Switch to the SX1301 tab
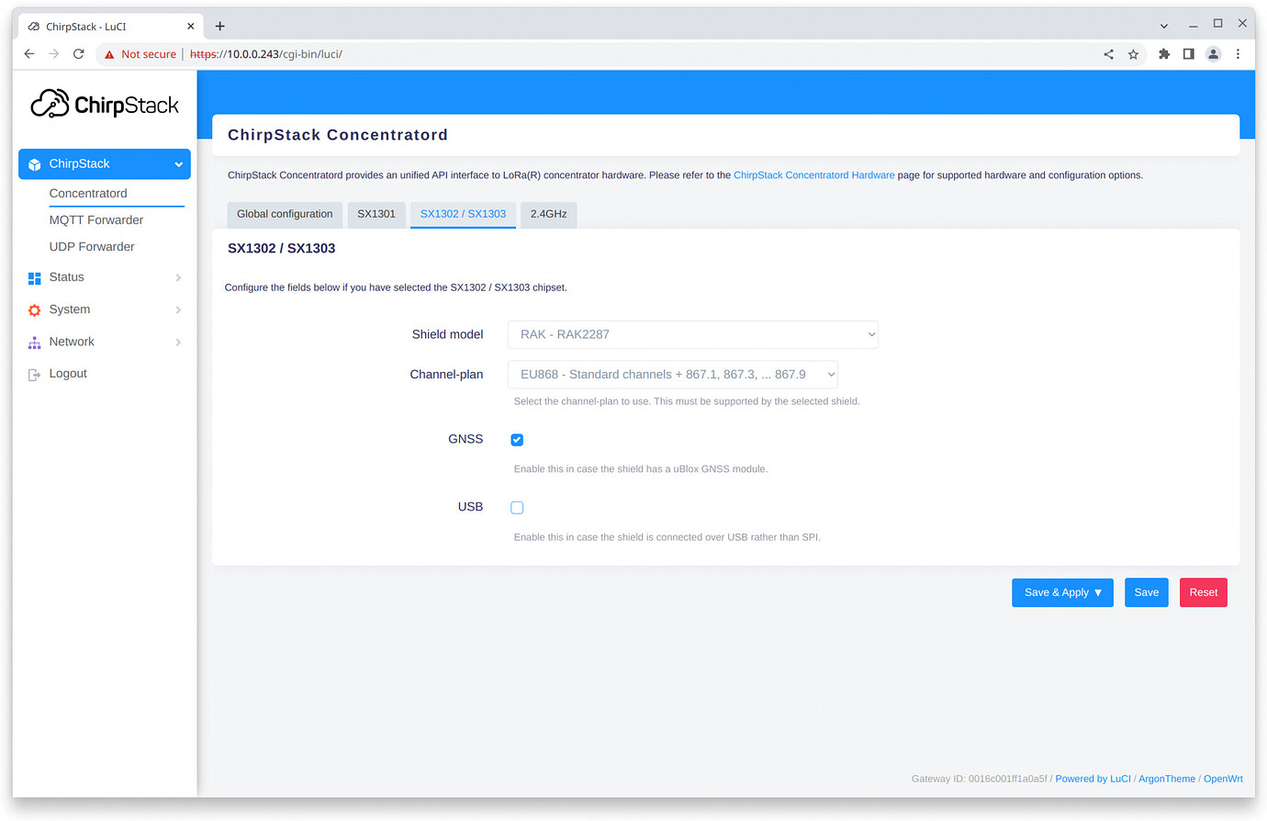Viewport: 1267px width, 821px height. click(x=376, y=214)
